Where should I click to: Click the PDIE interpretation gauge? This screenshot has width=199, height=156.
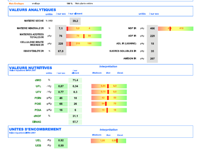(109, 104)
